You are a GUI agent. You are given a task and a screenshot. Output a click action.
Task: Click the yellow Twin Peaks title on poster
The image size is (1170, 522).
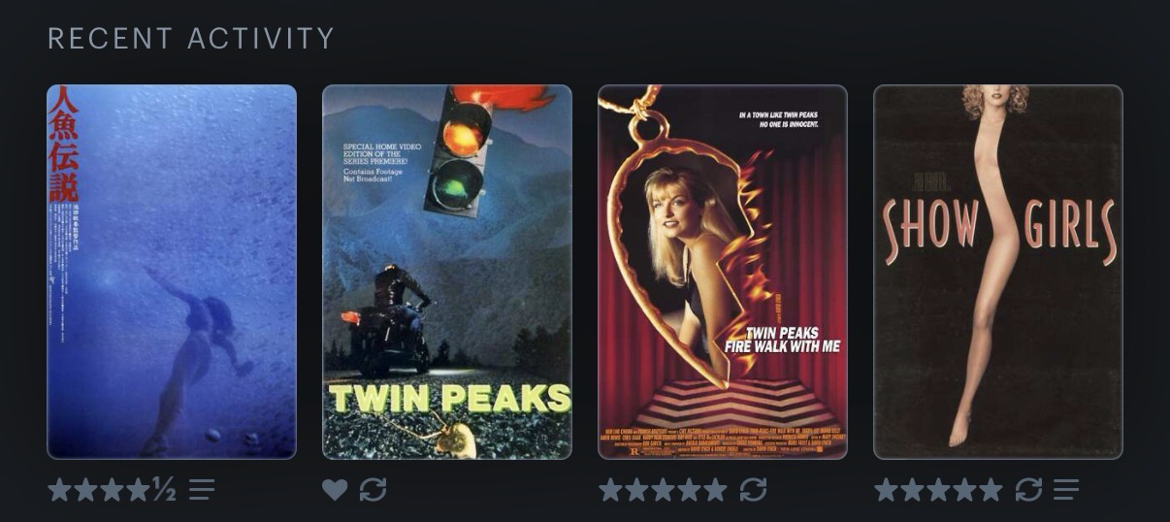448,398
